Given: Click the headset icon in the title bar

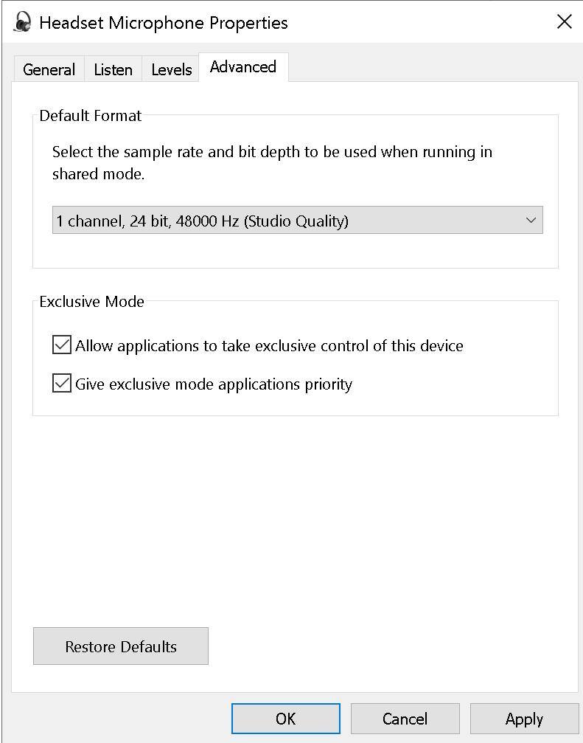Looking at the screenshot, I should click(x=23, y=22).
